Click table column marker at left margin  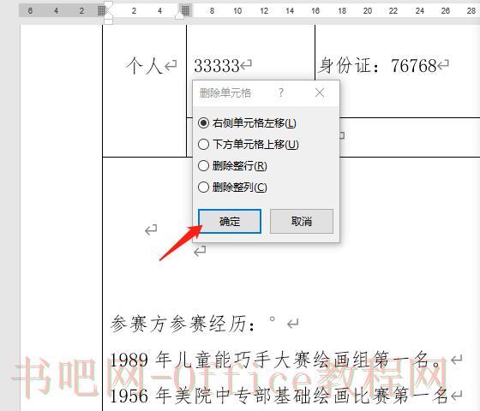coord(101,10)
